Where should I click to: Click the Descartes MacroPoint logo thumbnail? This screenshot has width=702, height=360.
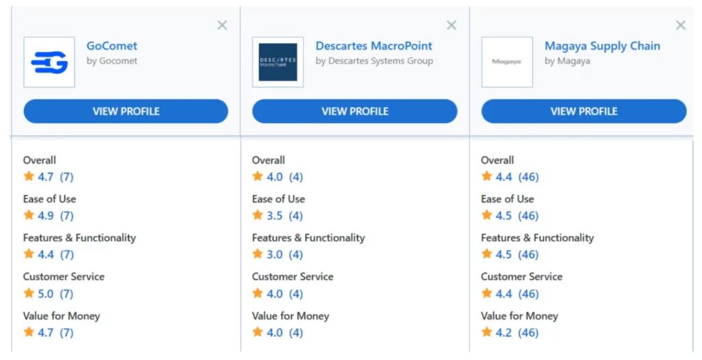(x=278, y=62)
